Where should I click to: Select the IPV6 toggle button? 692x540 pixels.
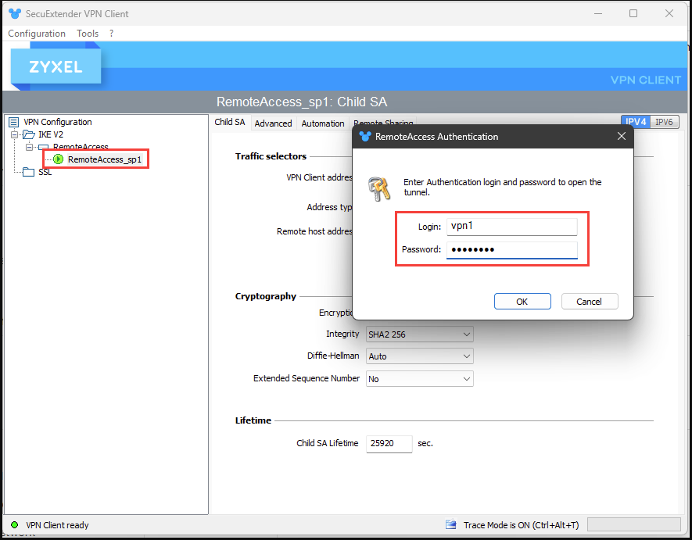[x=664, y=122]
